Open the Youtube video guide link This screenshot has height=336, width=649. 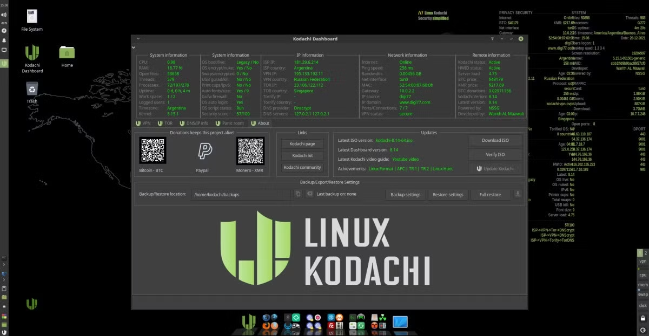pos(406,159)
